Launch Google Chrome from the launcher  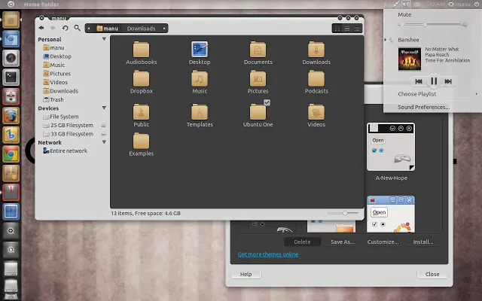coord(11,154)
